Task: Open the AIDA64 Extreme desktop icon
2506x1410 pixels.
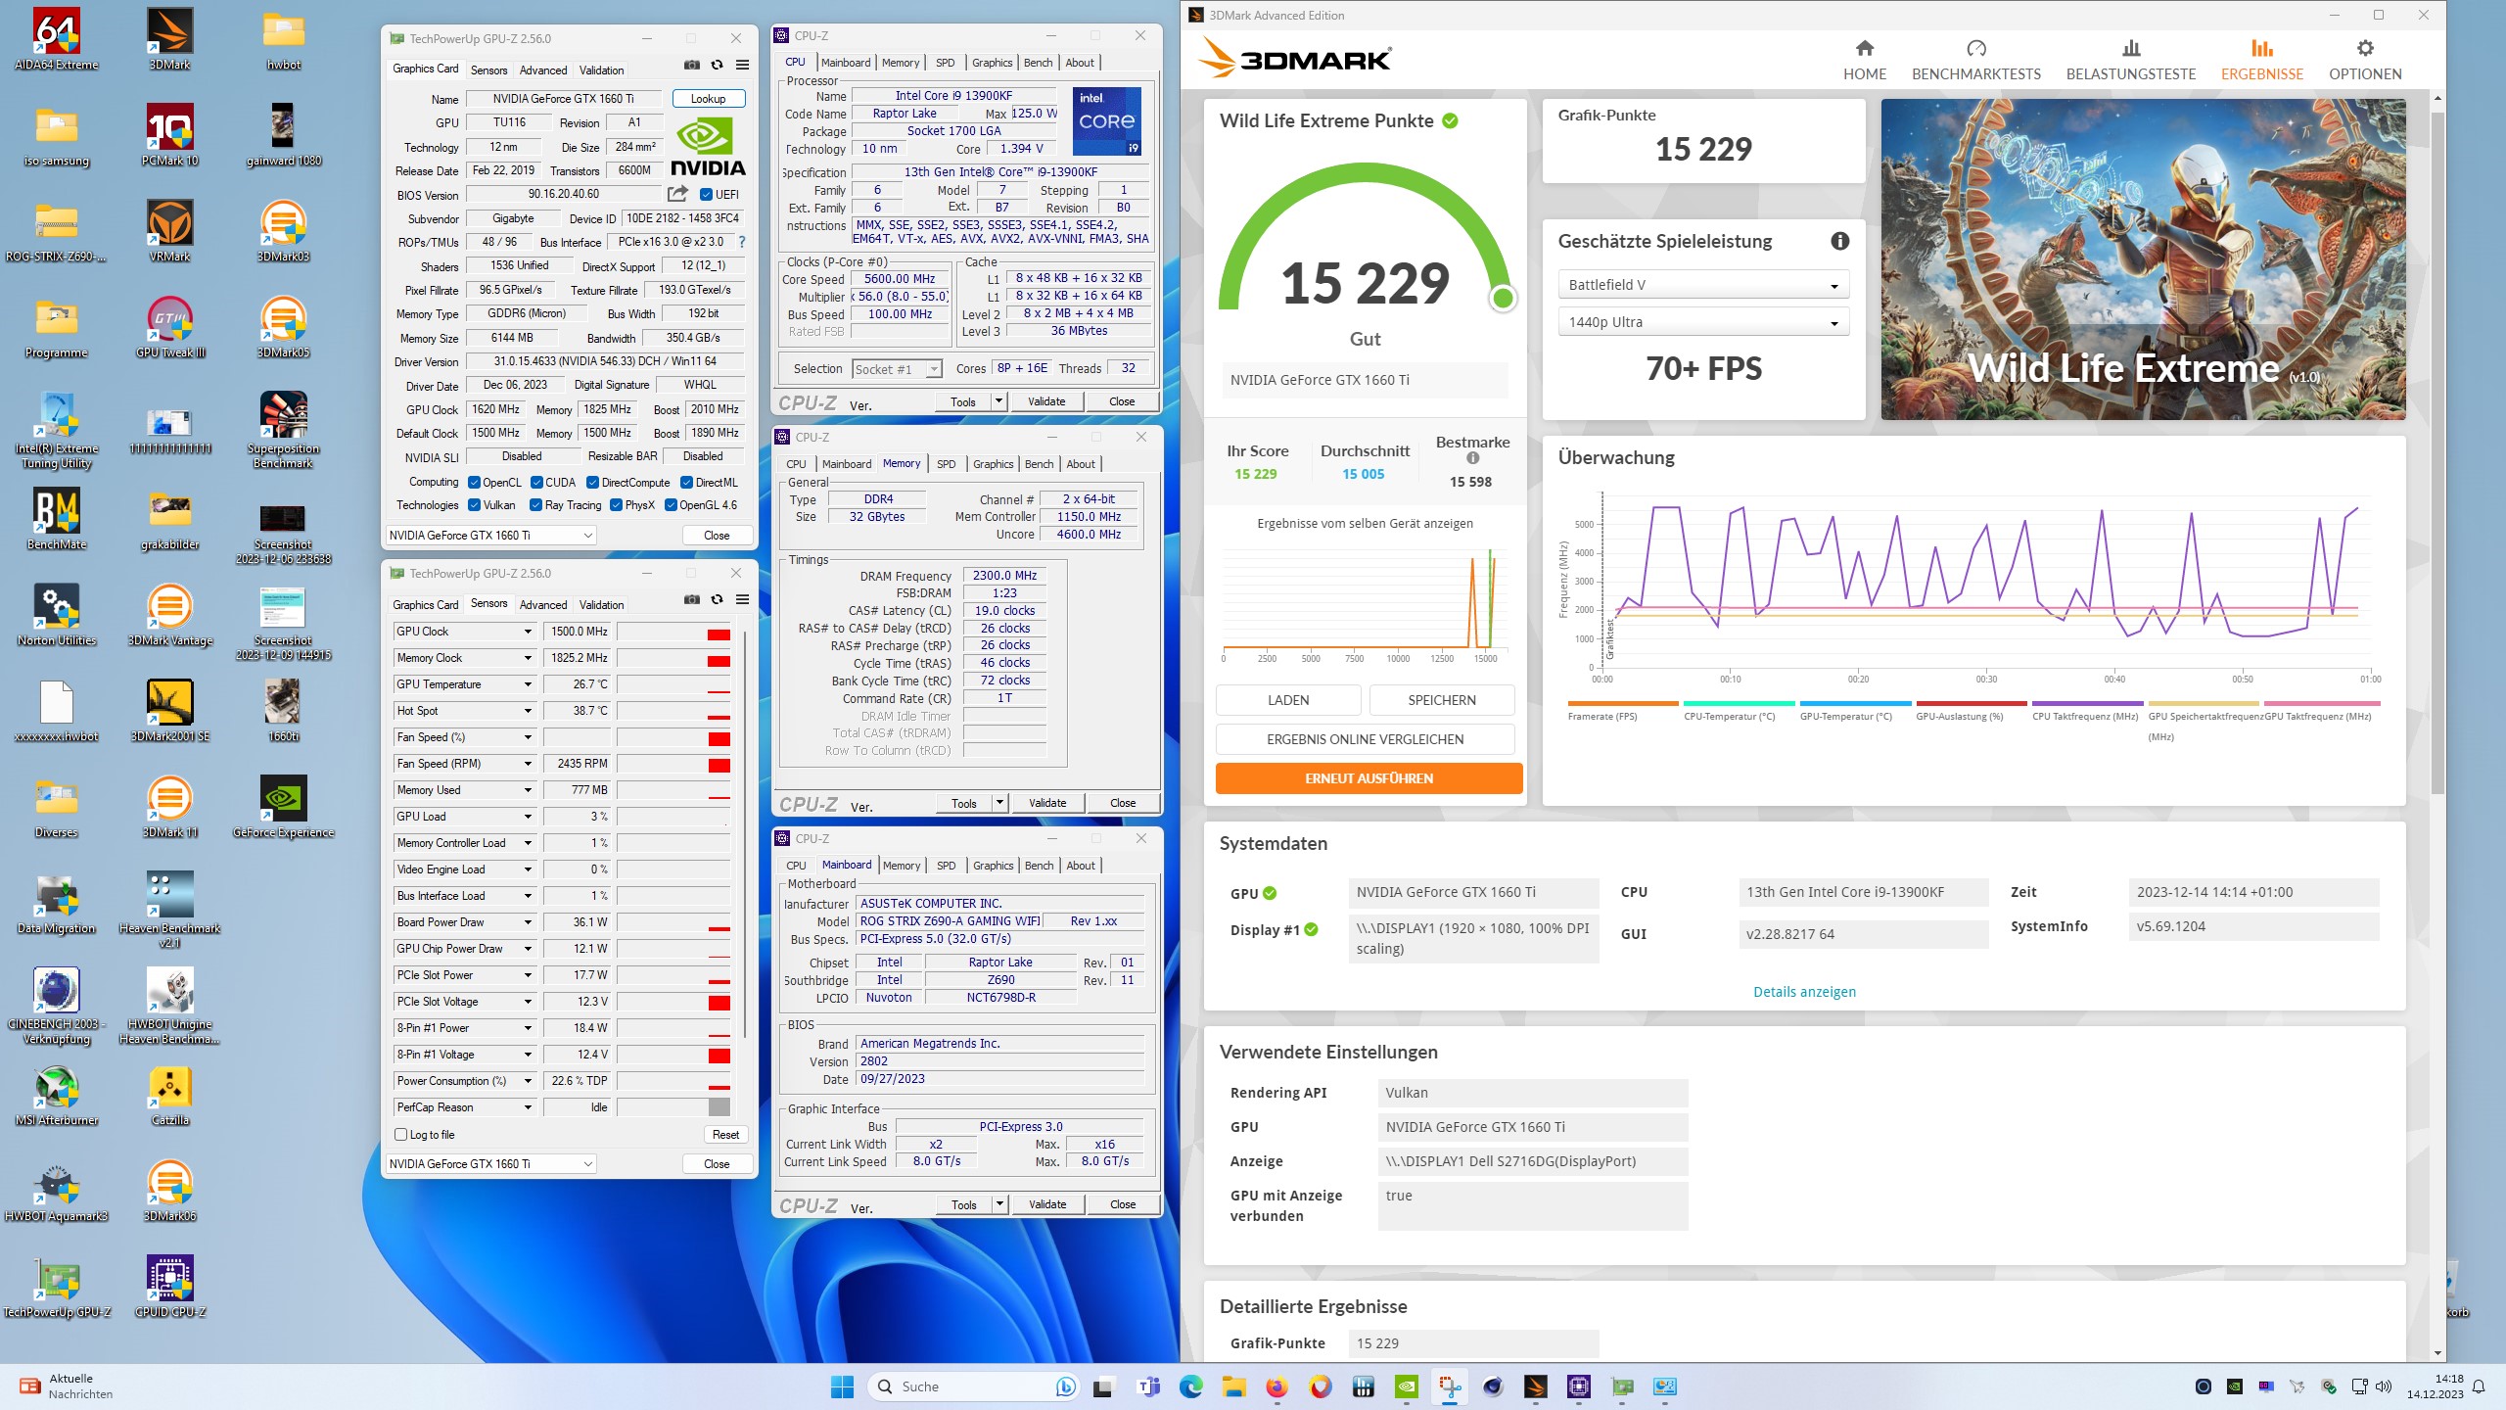Action: coord(56,39)
